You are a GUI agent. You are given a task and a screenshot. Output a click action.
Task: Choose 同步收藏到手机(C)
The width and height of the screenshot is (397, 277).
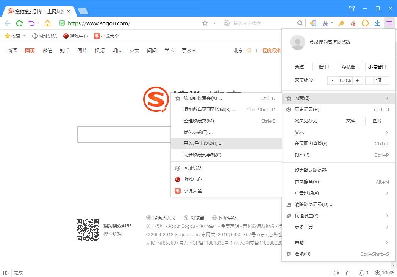coord(227,155)
